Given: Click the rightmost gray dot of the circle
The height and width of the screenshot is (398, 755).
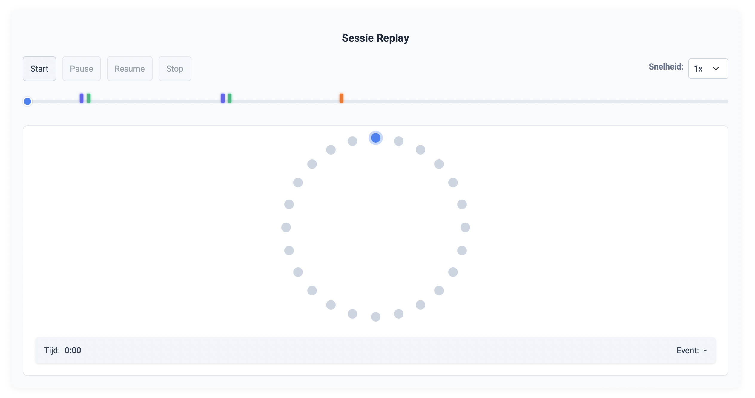Looking at the screenshot, I should [x=465, y=227].
